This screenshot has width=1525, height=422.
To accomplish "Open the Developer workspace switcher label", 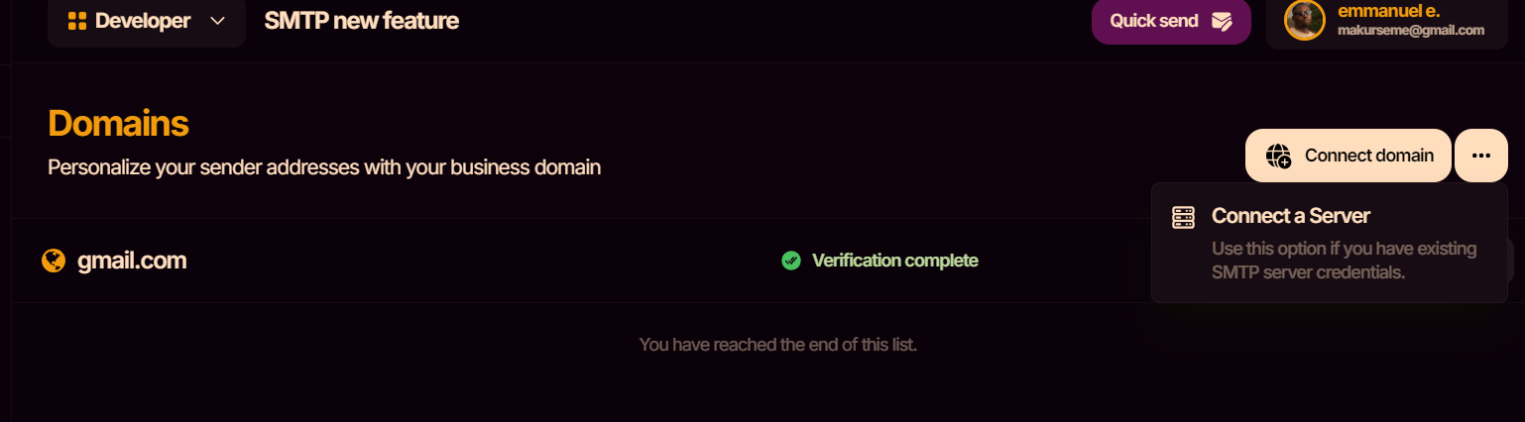I will [143, 21].
